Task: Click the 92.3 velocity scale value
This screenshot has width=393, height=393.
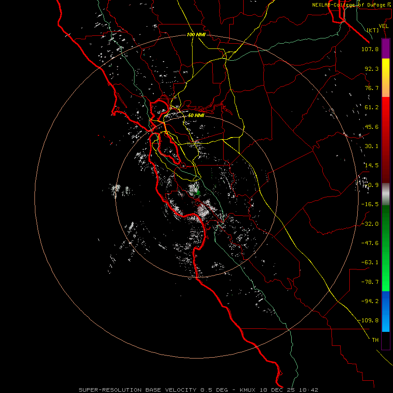Action: pos(372,69)
